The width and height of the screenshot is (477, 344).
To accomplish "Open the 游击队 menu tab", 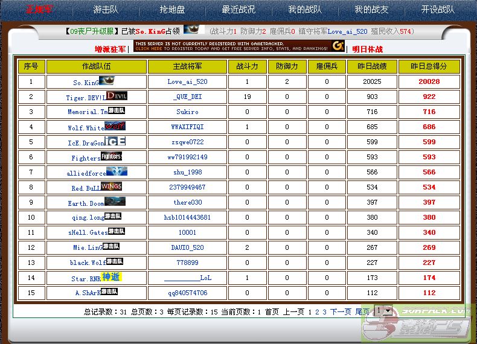I will click(x=106, y=10).
